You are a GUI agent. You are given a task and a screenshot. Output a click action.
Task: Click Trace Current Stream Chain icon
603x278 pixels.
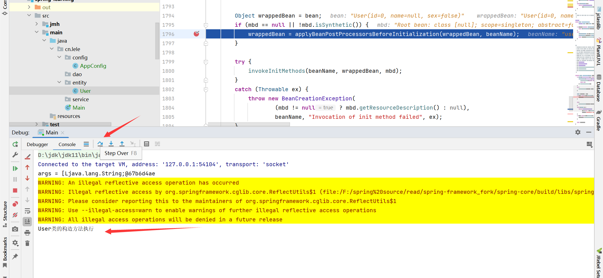[157, 144]
